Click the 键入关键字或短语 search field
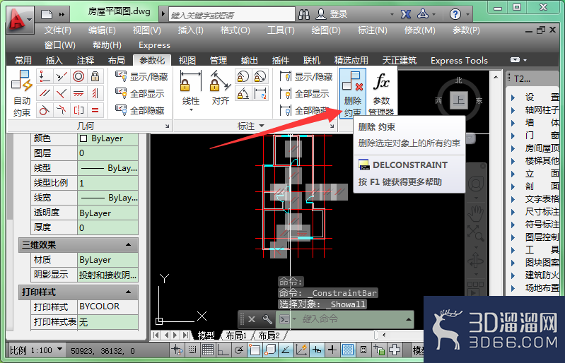 pos(232,15)
